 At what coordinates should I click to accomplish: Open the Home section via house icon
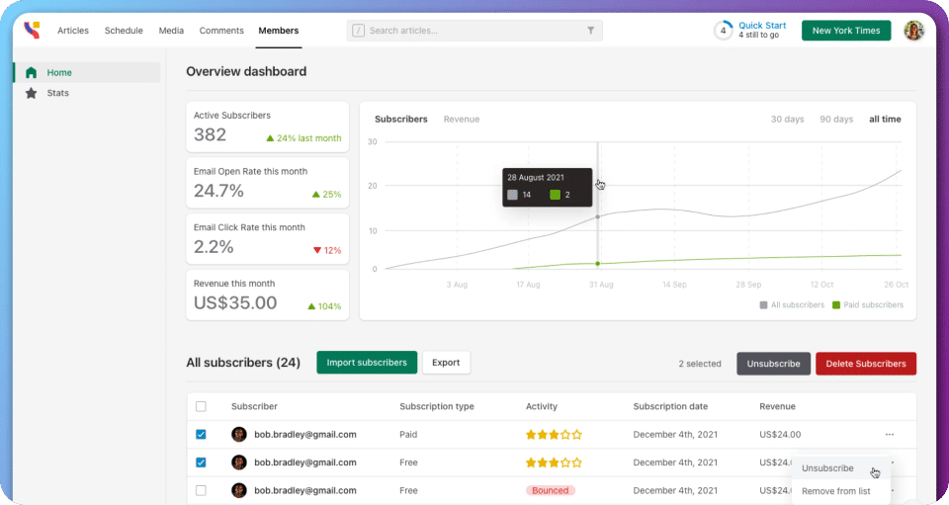32,72
